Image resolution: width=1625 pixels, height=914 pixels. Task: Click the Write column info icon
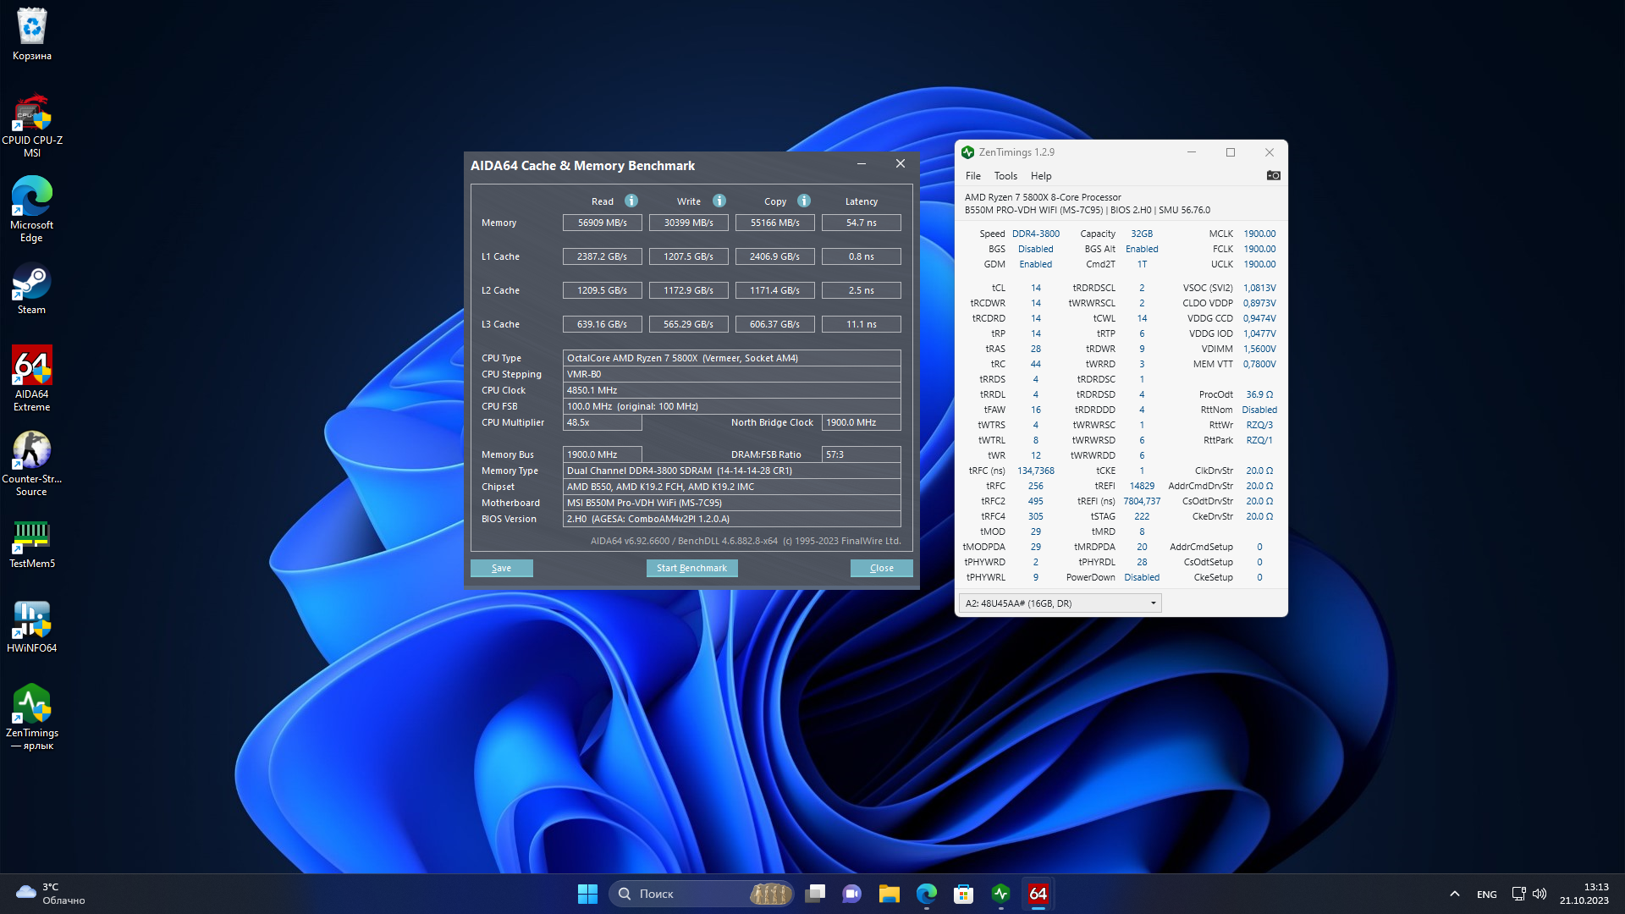(x=719, y=201)
